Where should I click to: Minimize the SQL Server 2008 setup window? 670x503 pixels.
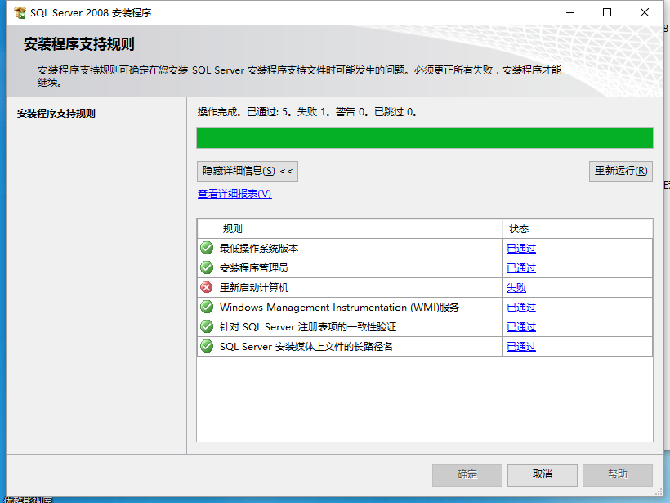point(570,13)
